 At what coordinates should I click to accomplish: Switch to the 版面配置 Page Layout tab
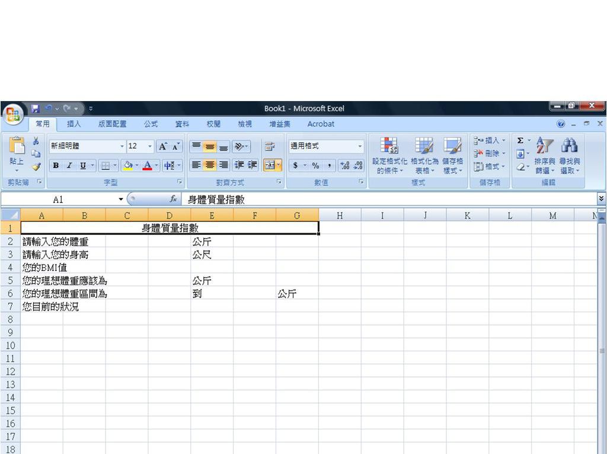[x=112, y=124]
